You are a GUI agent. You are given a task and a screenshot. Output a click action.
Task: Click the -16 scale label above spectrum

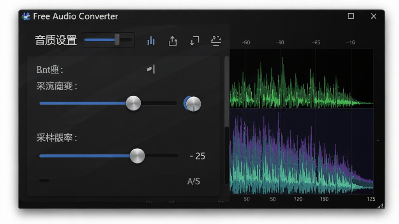351,42
